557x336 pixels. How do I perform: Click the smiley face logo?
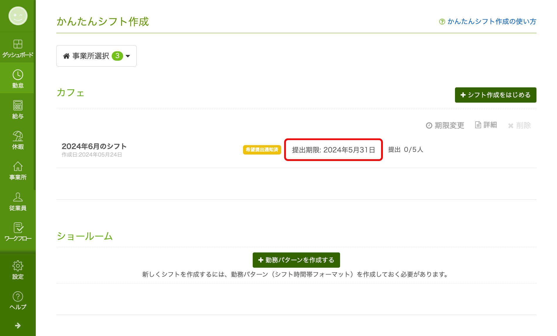[x=18, y=16]
